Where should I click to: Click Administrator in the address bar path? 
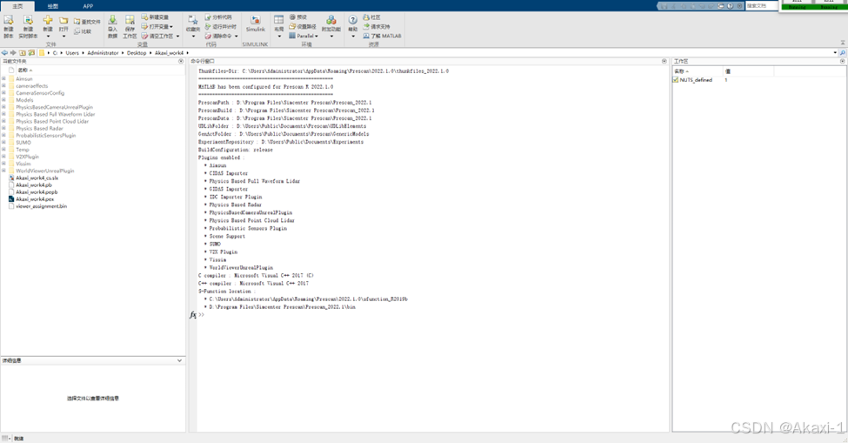tap(103, 53)
